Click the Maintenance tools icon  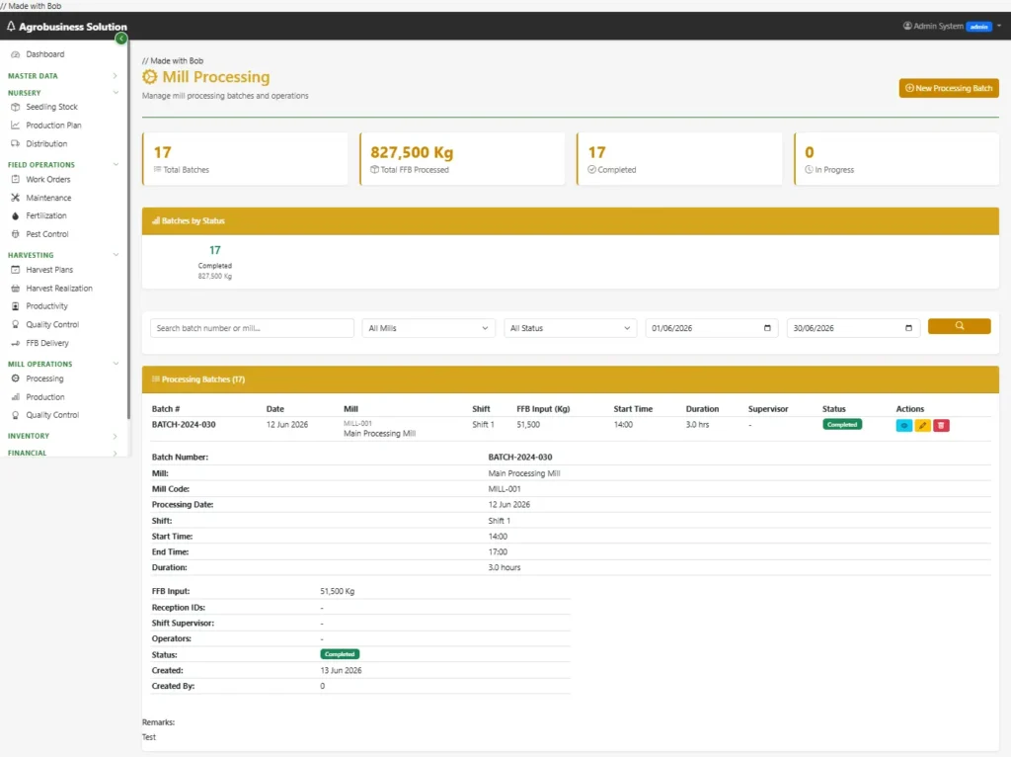[x=16, y=198]
